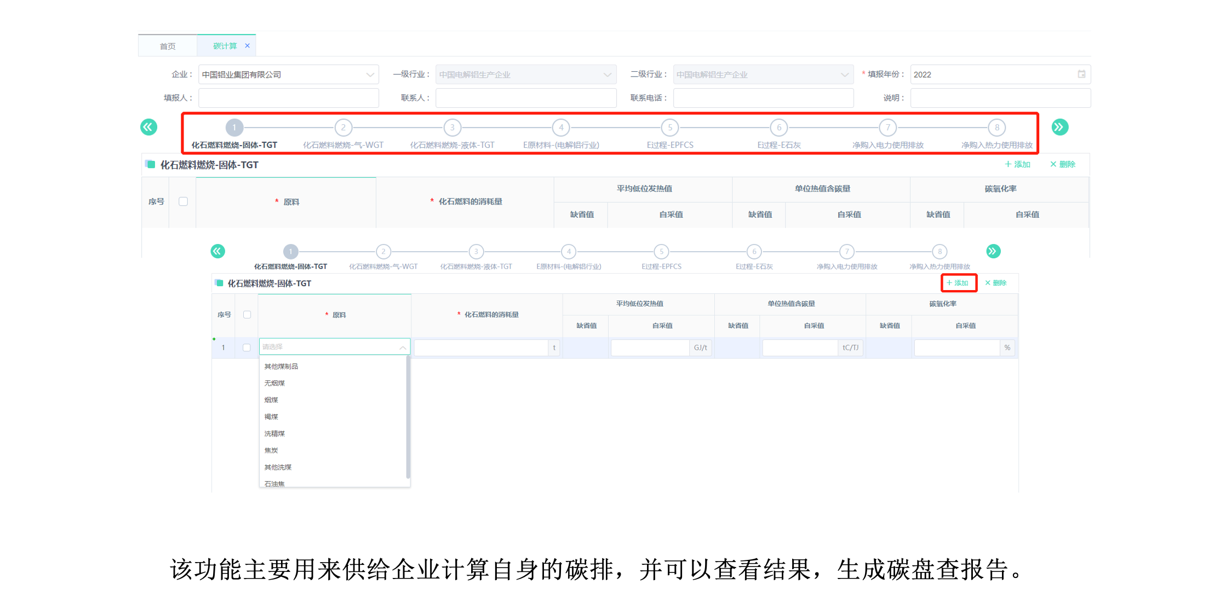Focus the 化石燃料的消耗量 input in row 1

point(482,348)
